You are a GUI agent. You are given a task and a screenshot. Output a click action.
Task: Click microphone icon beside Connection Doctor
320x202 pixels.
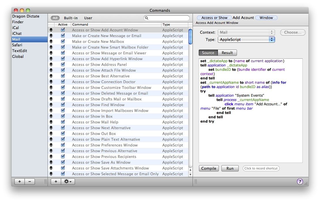tap(51, 82)
